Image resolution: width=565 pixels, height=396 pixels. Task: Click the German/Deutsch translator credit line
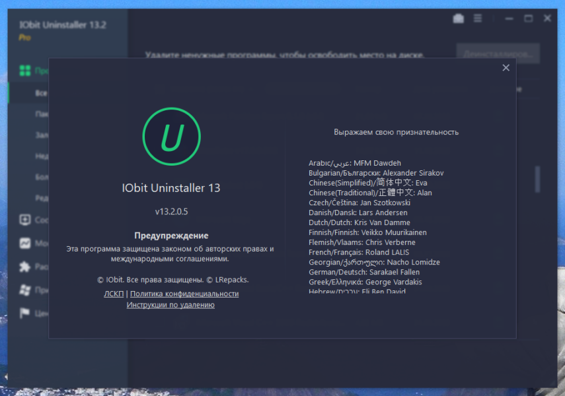(x=364, y=272)
